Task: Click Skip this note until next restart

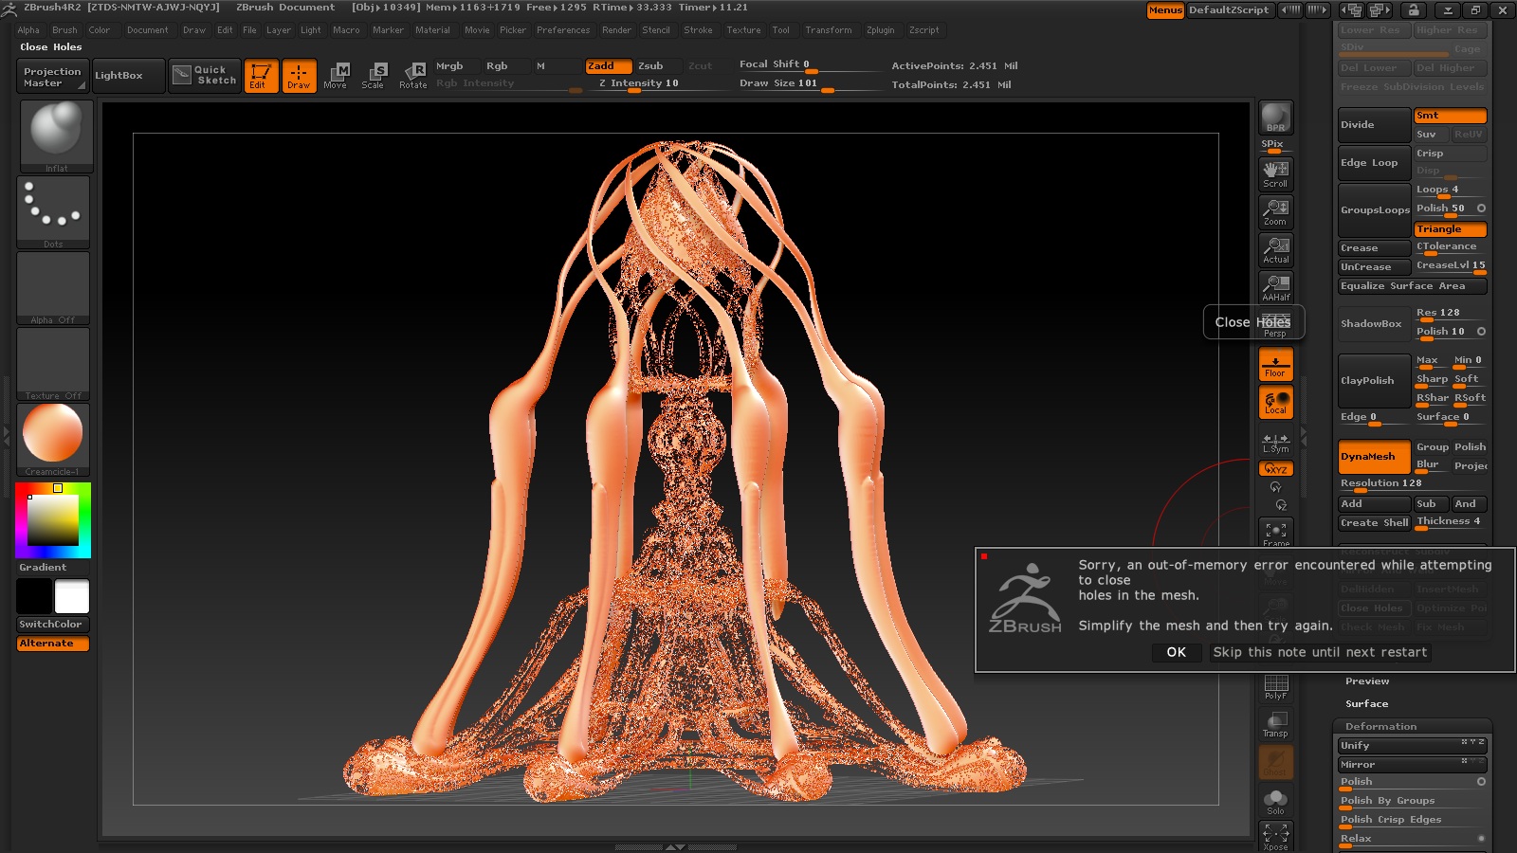Action: pos(1320,652)
